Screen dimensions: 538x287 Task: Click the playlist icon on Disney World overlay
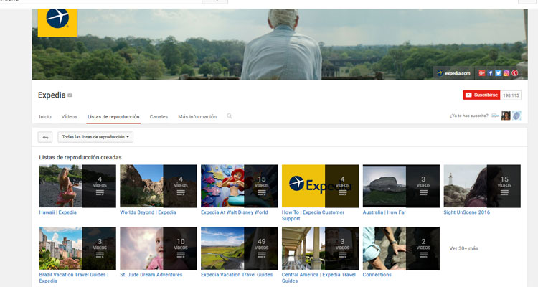coord(262,192)
